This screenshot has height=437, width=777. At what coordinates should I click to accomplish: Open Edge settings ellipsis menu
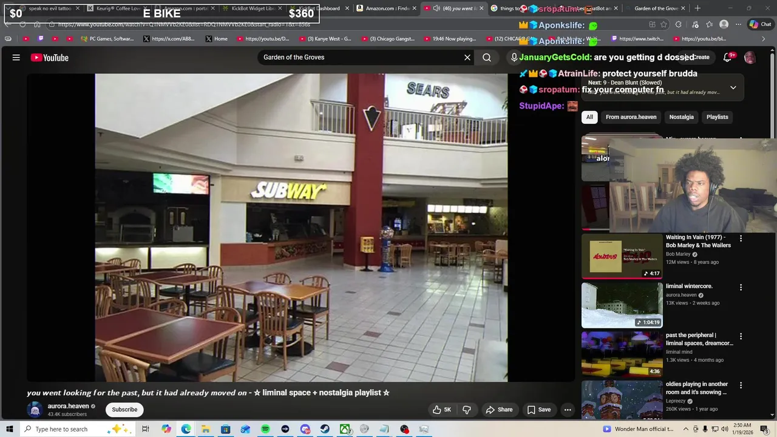point(738,24)
